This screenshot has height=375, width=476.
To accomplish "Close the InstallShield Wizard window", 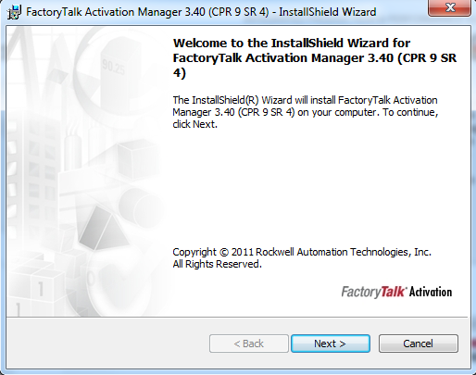I will [x=449, y=7].
